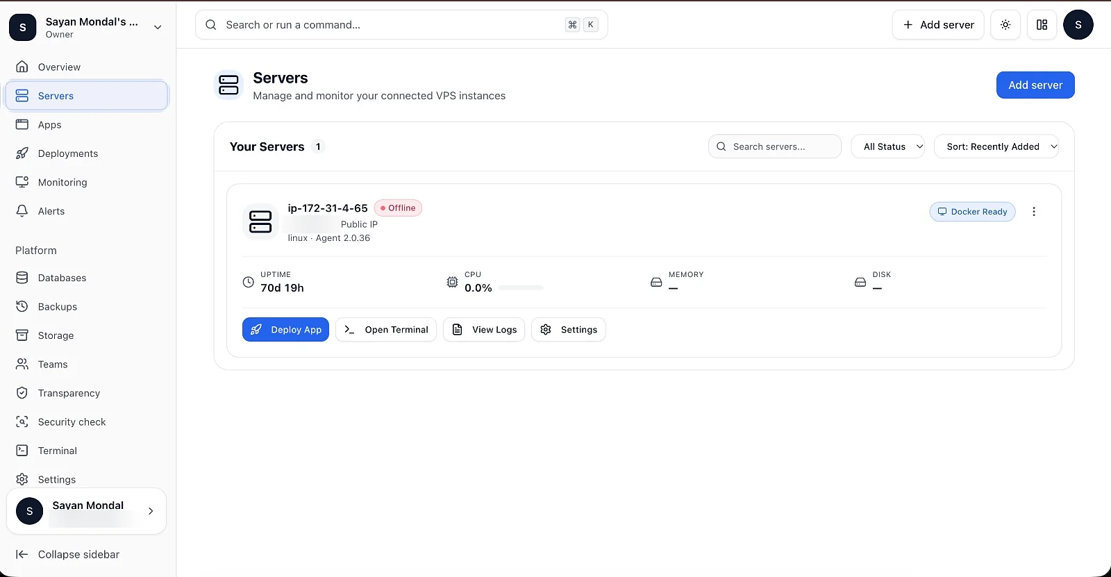Click the disk drive icon
The height and width of the screenshot is (577, 1111).
[x=860, y=282]
